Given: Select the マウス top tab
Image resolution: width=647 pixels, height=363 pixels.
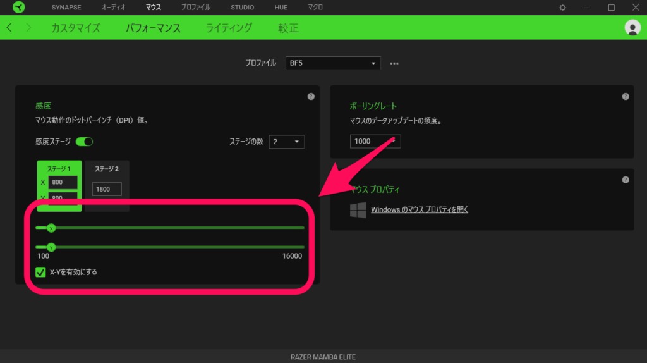Looking at the screenshot, I should tap(154, 8).
